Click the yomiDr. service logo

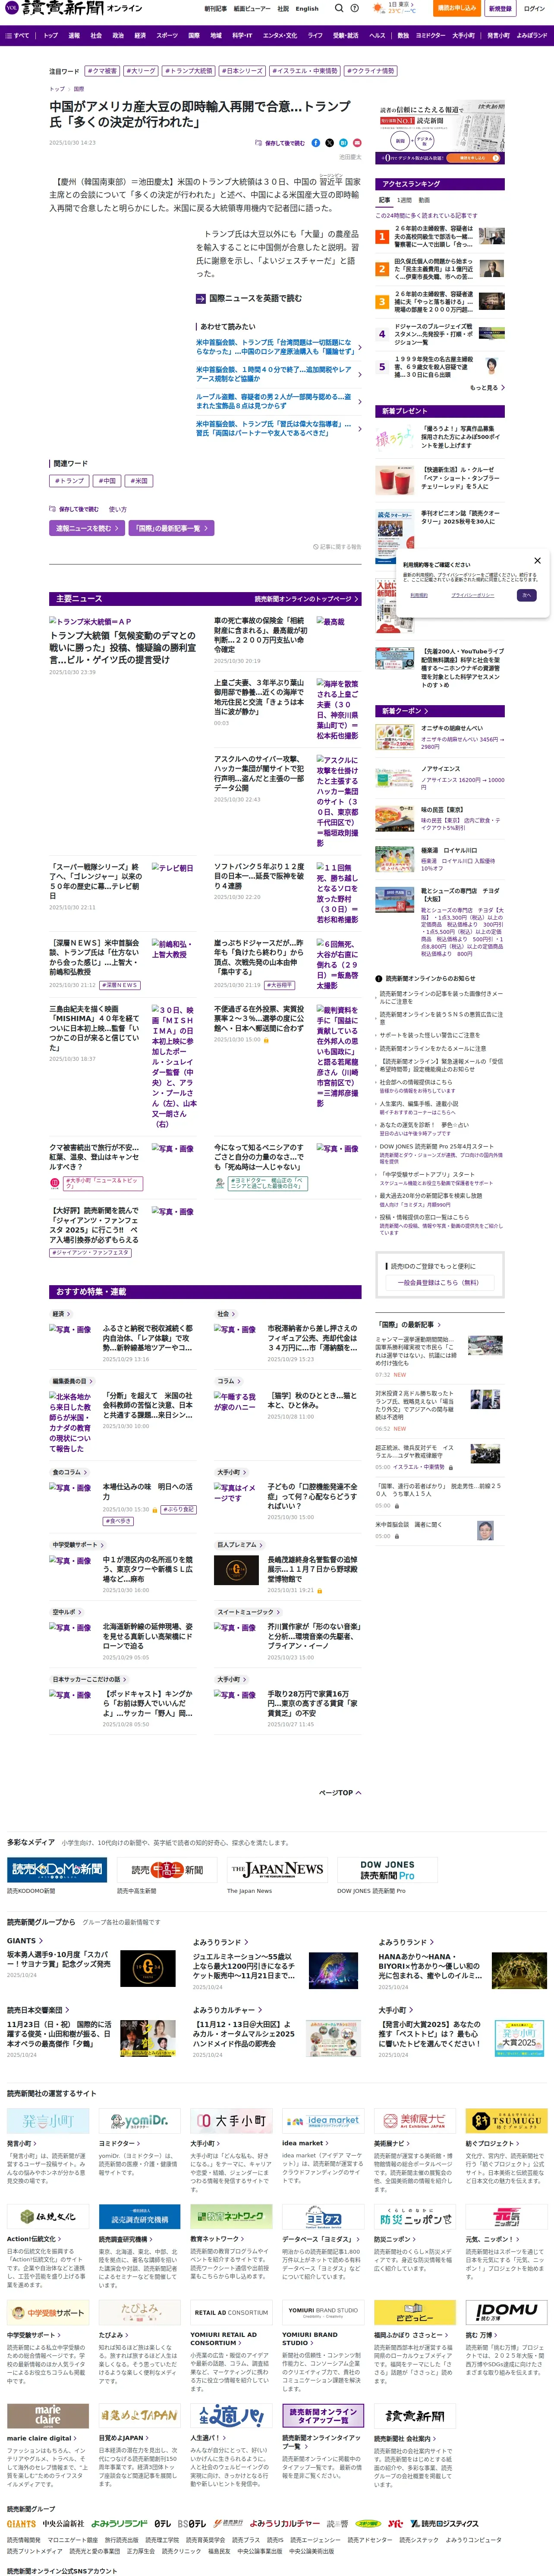point(139,2122)
